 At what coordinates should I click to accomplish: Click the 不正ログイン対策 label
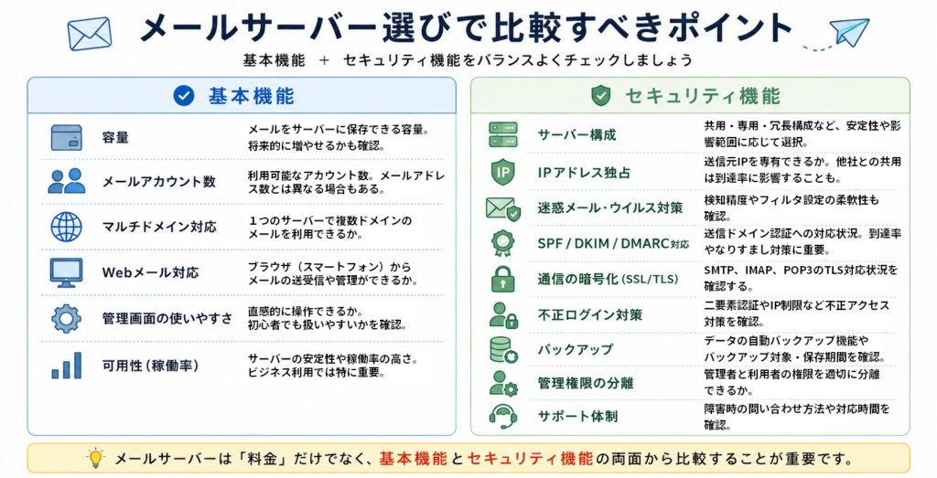(590, 315)
